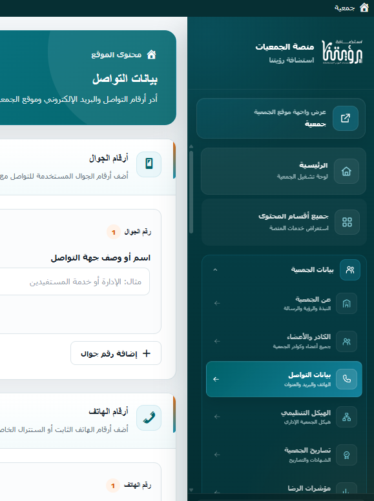Click the members icon for الكادر والأعضاء
This screenshot has width=374, height=501.
[x=346, y=342]
